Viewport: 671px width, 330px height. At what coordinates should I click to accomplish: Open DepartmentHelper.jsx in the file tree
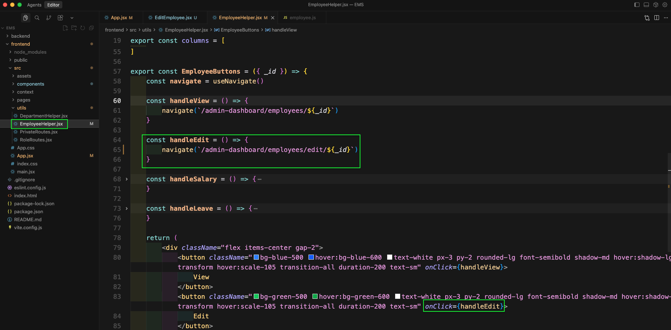click(49, 116)
